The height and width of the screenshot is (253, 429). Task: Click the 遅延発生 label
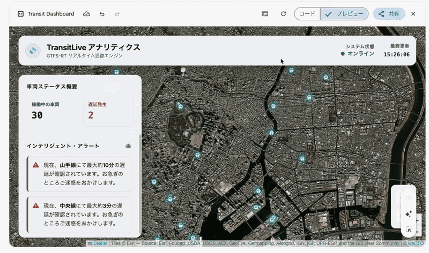coord(98,104)
